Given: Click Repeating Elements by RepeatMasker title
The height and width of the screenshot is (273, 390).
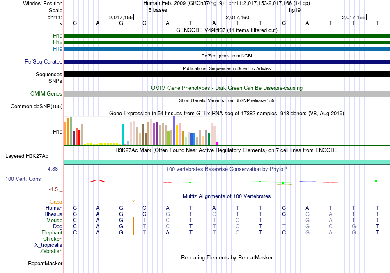Looking at the screenshot, I should pos(227,257).
